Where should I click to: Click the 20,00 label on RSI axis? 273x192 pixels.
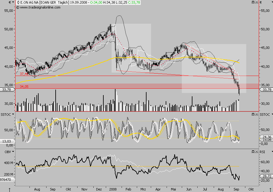(x=265, y=180)
